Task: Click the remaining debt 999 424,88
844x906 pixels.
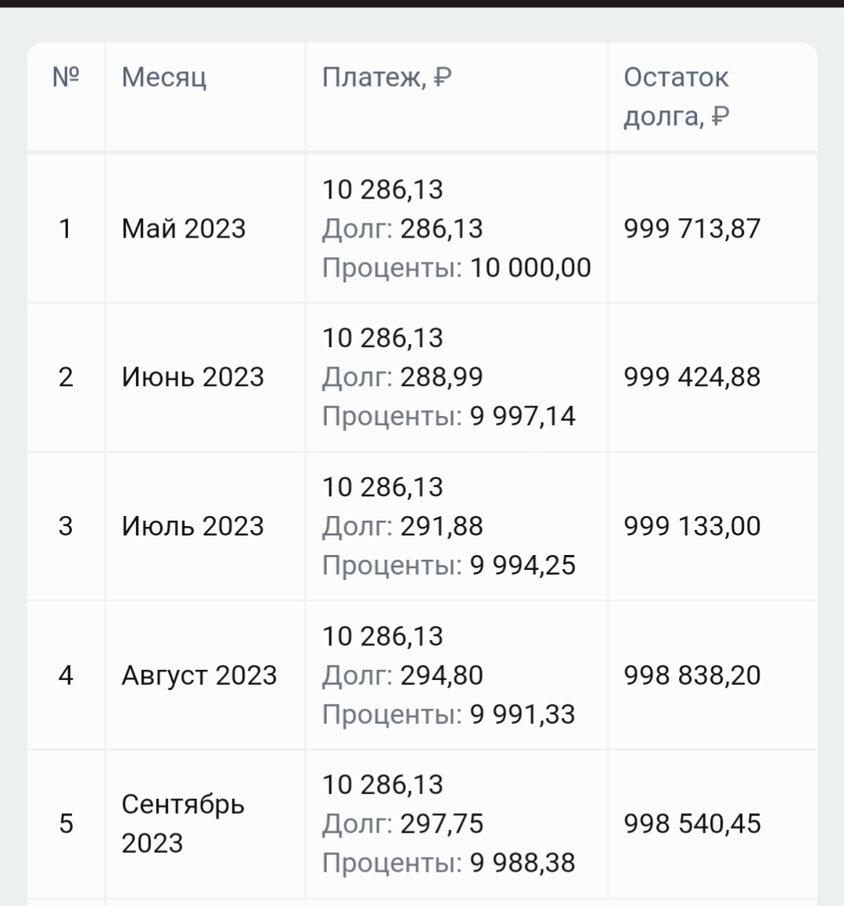Action: coord(691,377)
